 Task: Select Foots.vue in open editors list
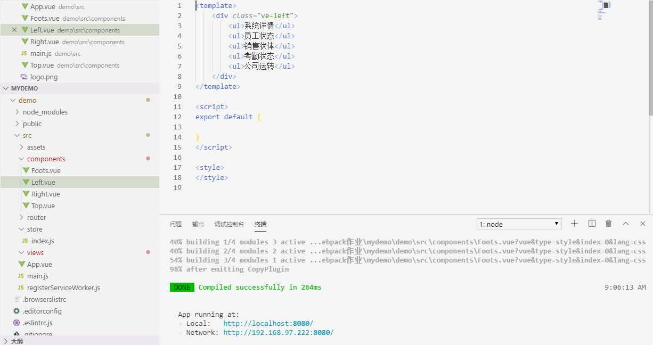click(79, 19)
